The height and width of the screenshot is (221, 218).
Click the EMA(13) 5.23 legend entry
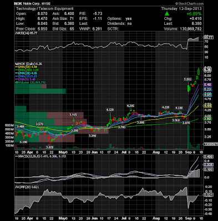coord(26,76)
